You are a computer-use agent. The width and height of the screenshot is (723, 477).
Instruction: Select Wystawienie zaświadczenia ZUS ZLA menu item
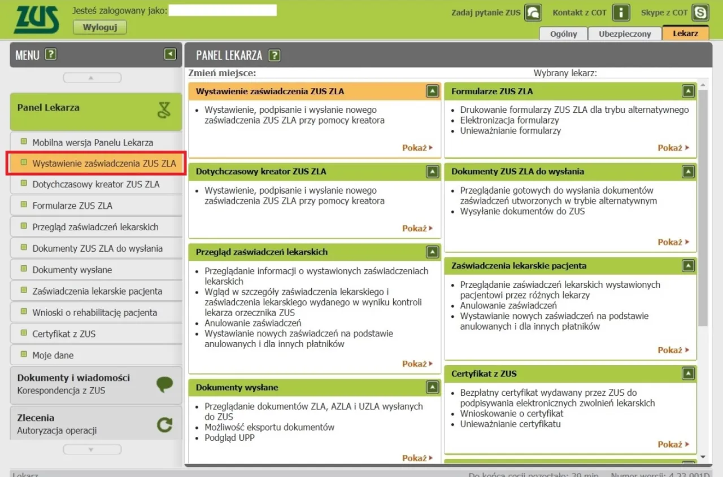[96, 163]
